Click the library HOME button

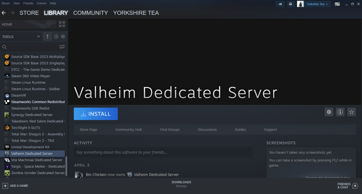(x=28, y=24)
